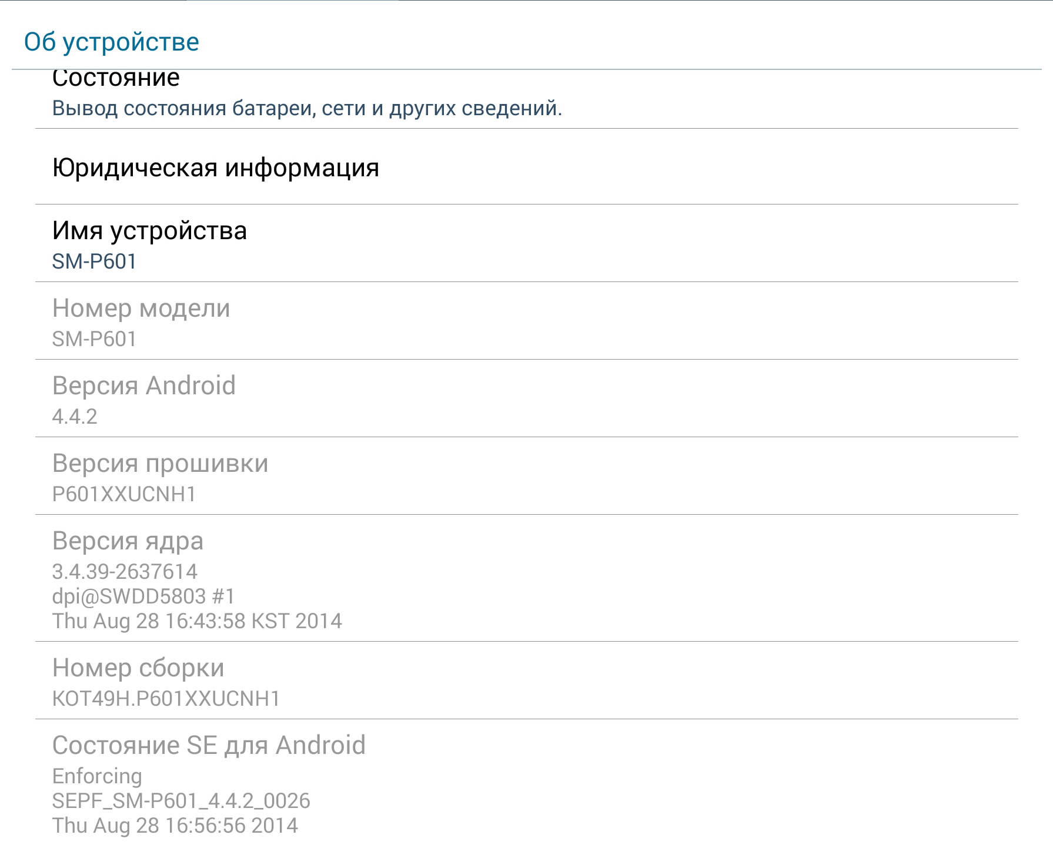Click SM-P601 value under Имя устройства
This screenshot has width=1053, height=845.
(94, 261)
